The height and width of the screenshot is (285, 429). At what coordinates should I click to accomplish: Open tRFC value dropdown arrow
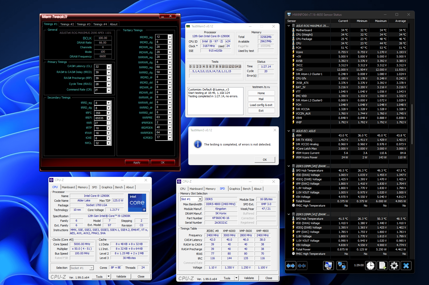[x=109, y=113]
